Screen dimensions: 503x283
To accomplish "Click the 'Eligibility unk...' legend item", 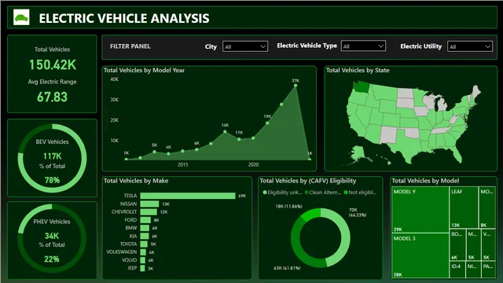I will click(x=282, y=192).
